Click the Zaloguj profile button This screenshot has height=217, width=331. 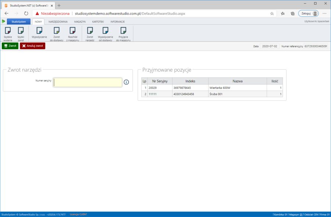(308, 14)
